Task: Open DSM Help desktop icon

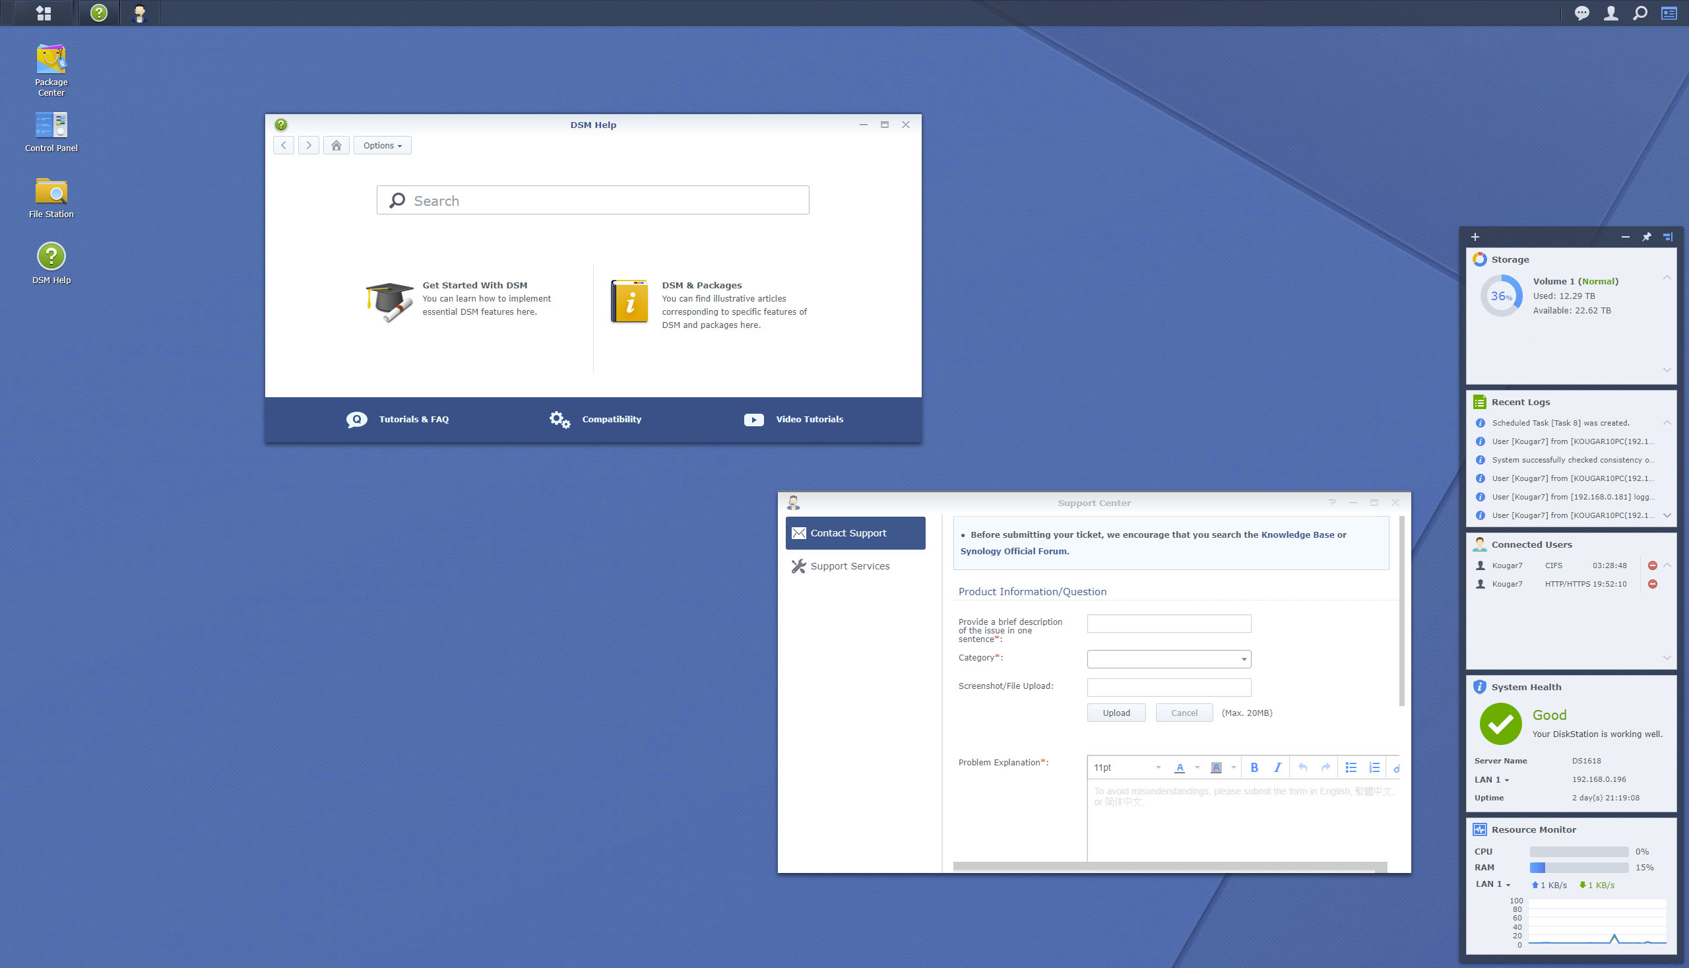Action: (51, 263)
